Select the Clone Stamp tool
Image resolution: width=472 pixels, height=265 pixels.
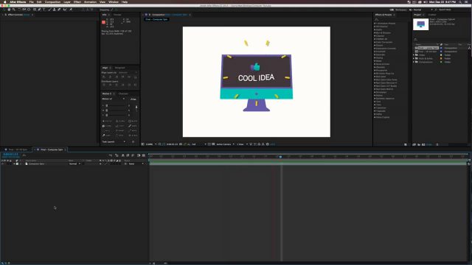(x=54, y=10)
